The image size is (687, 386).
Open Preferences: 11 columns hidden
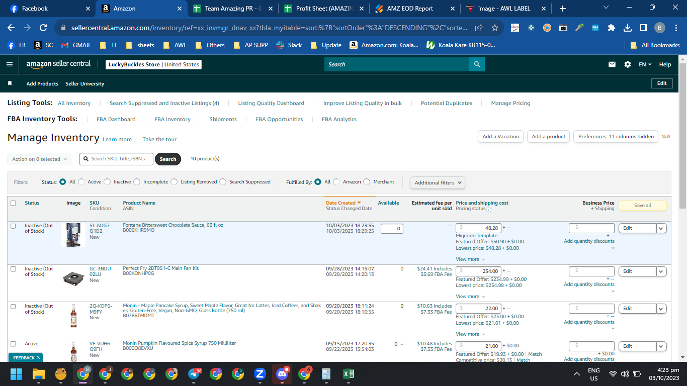(x=616, y=137)
